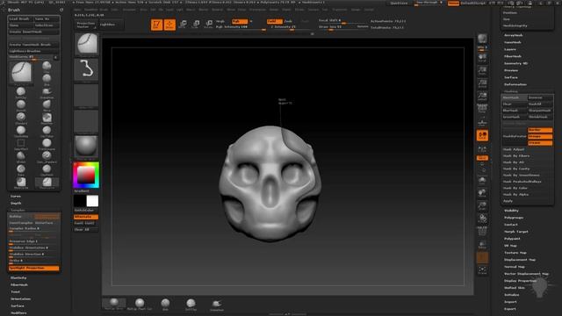This screenshot has width=562, height=316.
Task: Expand the Layers subpalette
Action: pos(510,49)
